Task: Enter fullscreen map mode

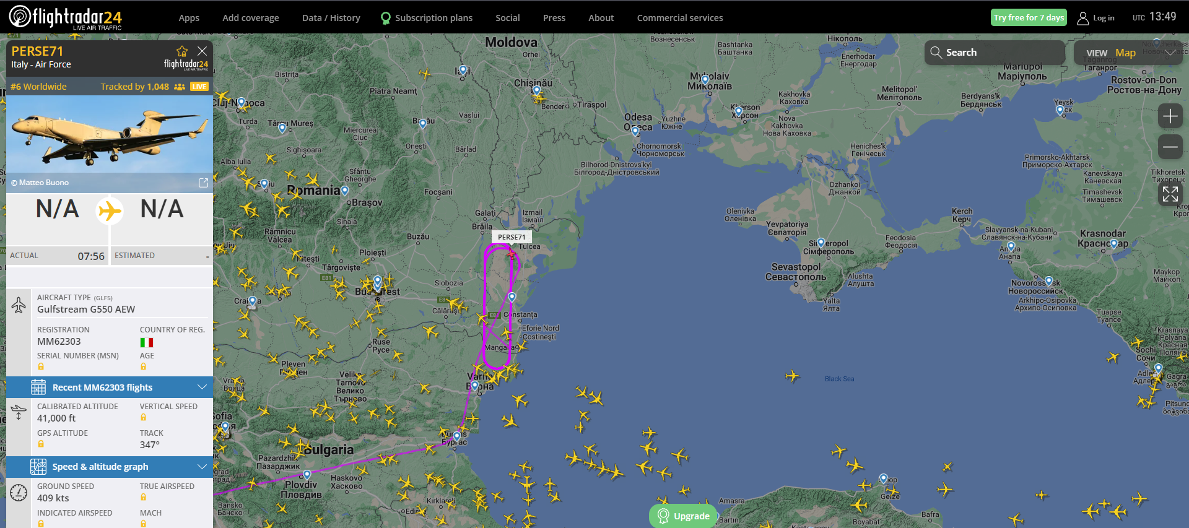Action: tap(1170, 194)
